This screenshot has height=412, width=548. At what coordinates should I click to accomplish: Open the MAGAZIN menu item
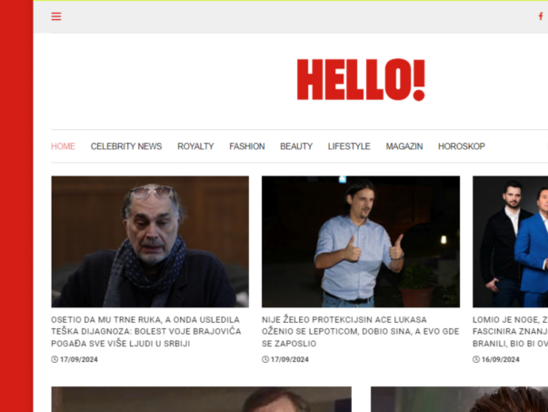click(404, 146)
